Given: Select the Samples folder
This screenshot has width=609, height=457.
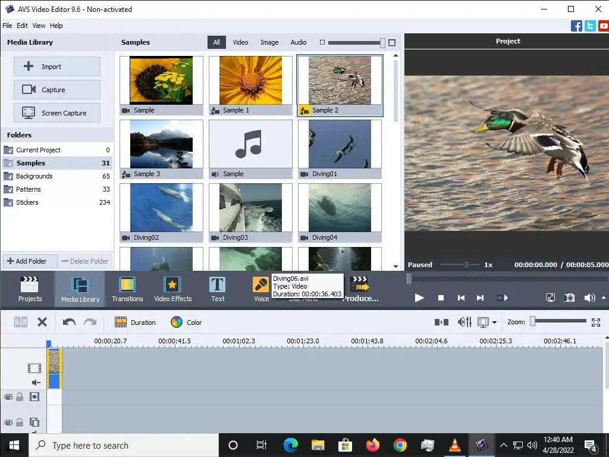Looking at the screenshot, I should [x=56, y=163].
